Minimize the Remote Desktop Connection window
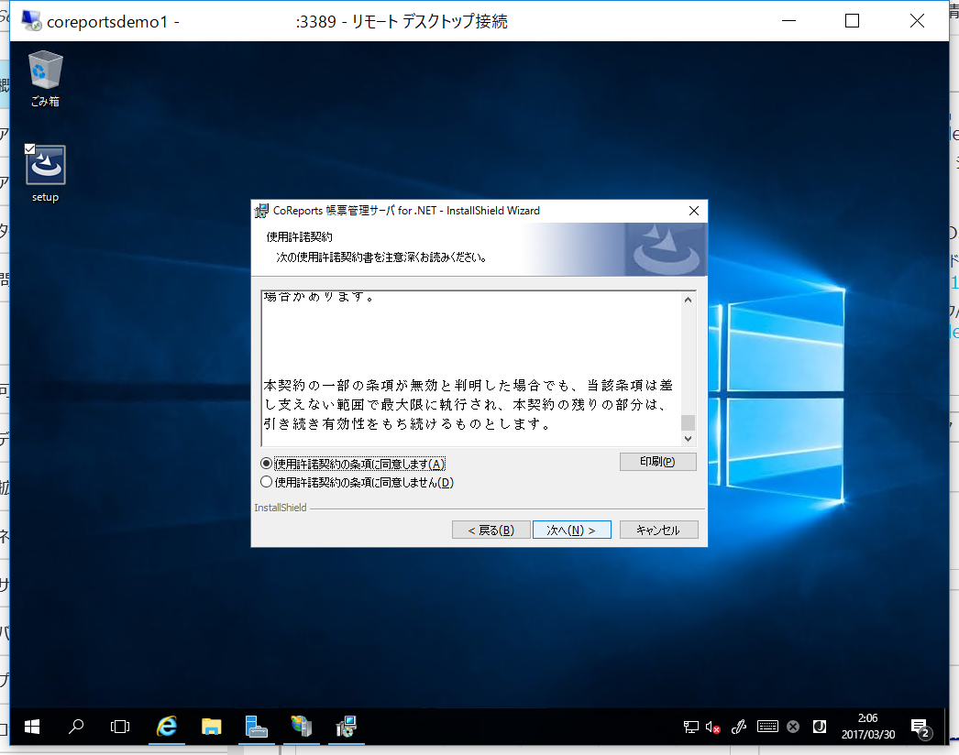This screenshot has height=755, width=959. click(789, 21)
